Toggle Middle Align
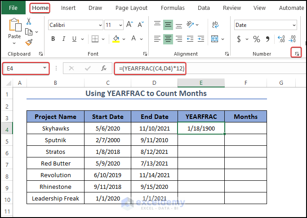Viewport: 307px width, 218px height. point(168,25)
